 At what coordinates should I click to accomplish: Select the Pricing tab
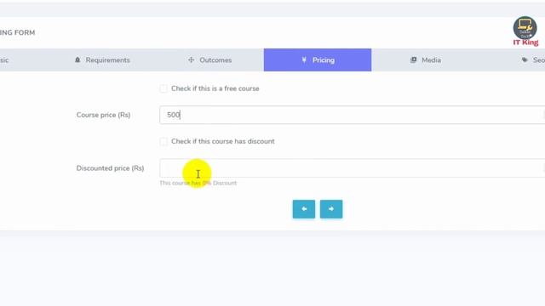pyautogui.click(x=318, y=60)
